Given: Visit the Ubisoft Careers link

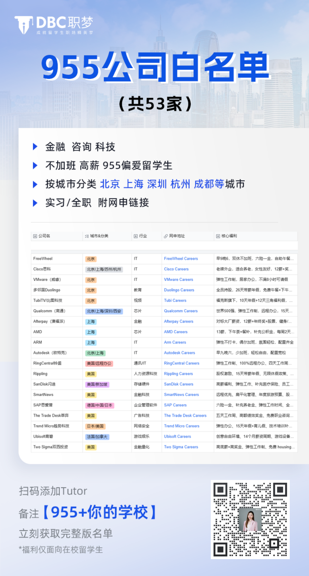Looking at the screenshot, I should 178,437.
